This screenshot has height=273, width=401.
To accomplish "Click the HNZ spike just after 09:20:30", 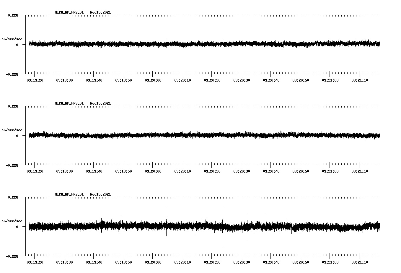I will coord(247,227).
